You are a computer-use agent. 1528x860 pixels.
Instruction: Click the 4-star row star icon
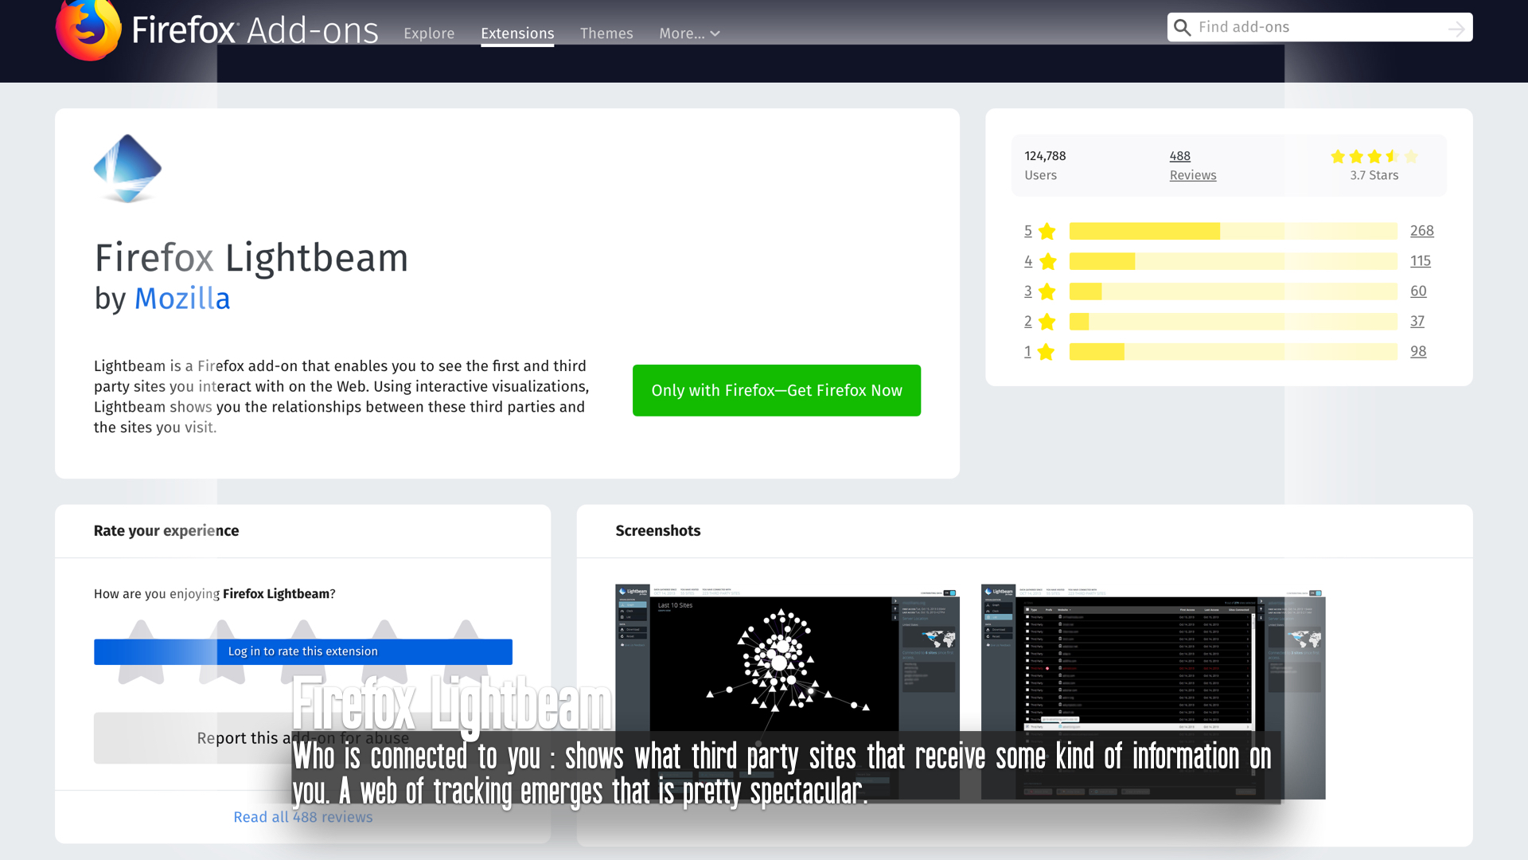tap(1048, 261)
